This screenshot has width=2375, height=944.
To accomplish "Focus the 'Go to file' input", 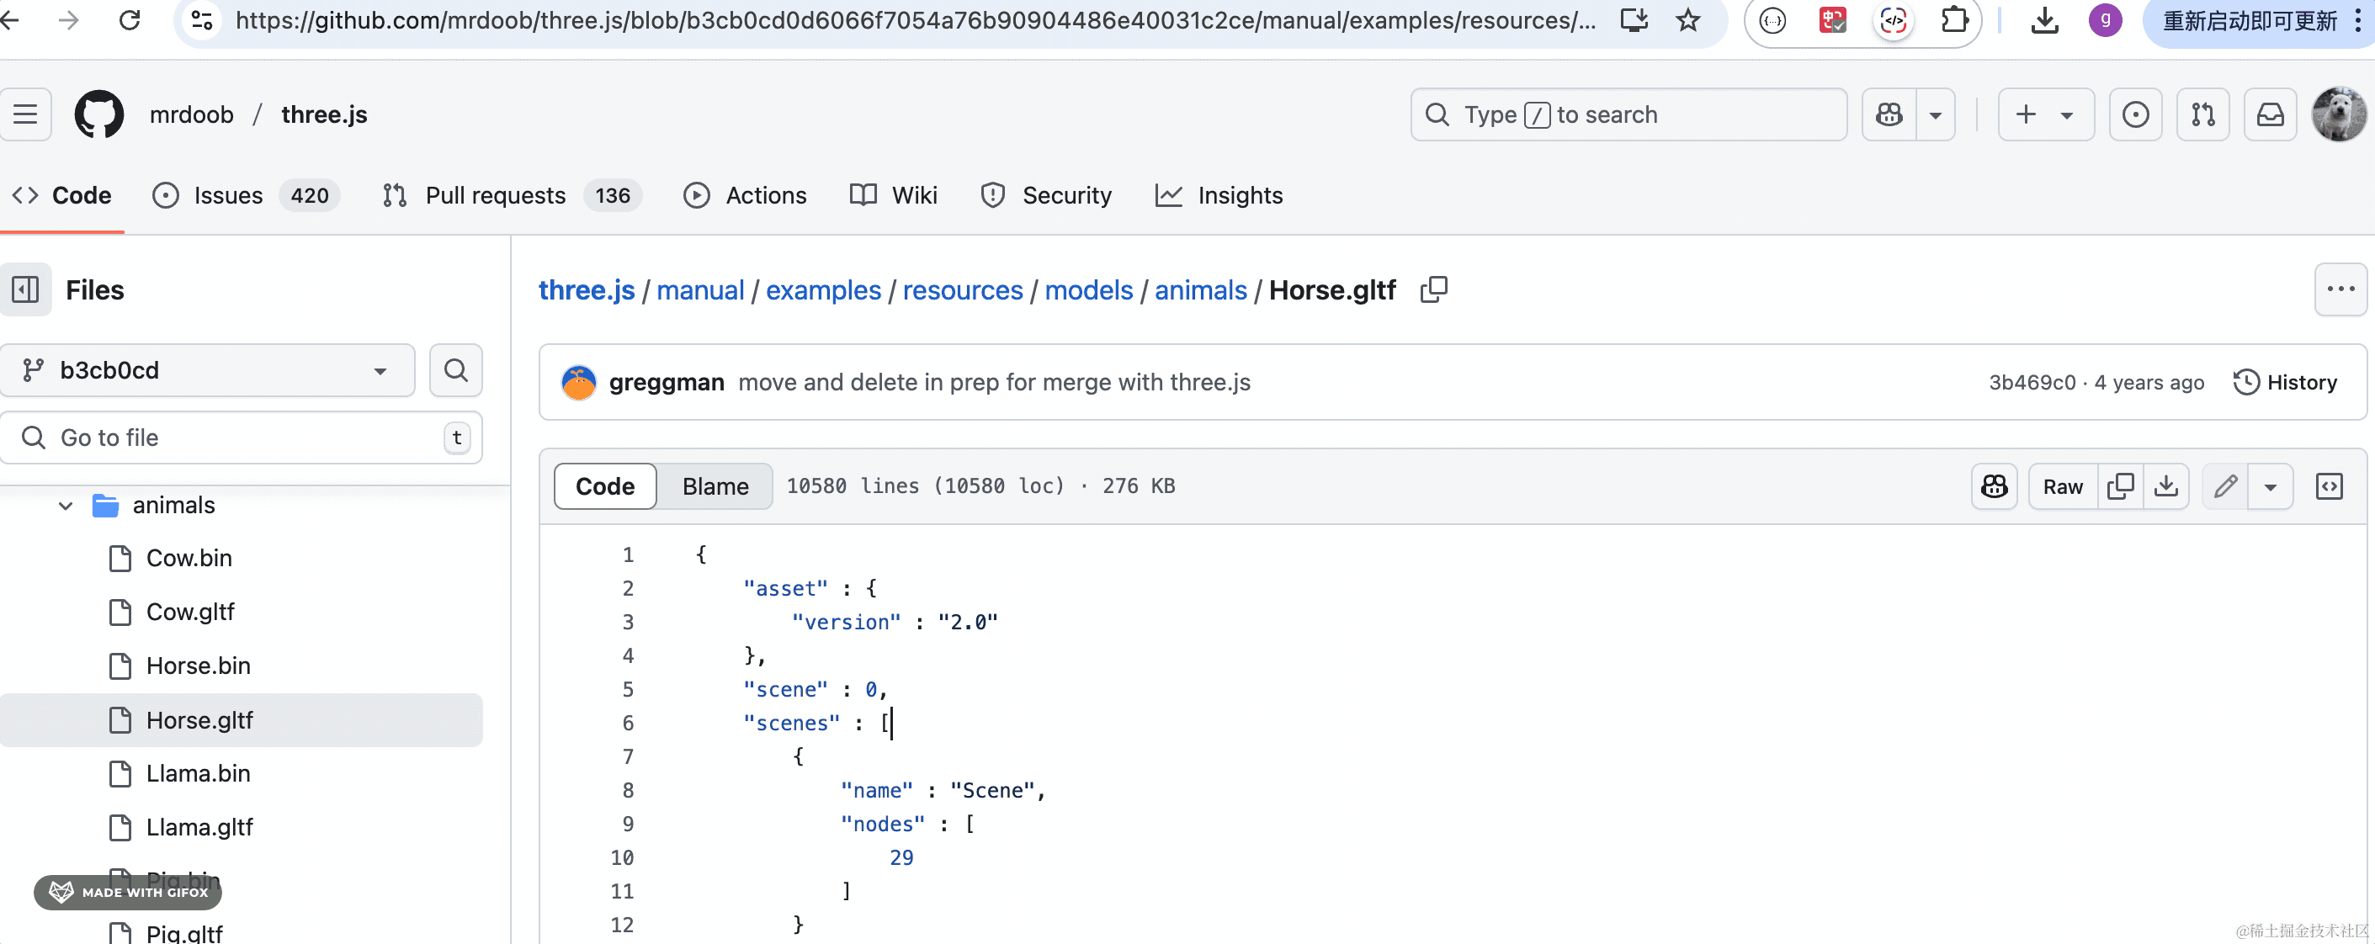I will click(241, 437).
